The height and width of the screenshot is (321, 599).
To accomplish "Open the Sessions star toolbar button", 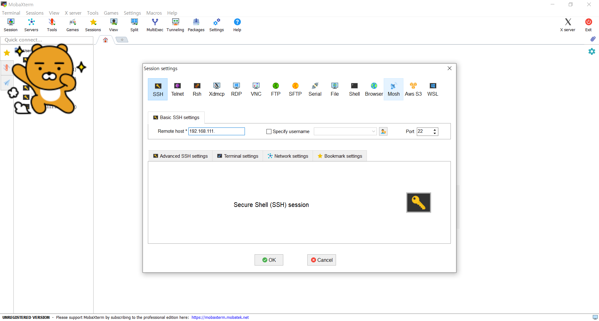I will tap(93, 25).
